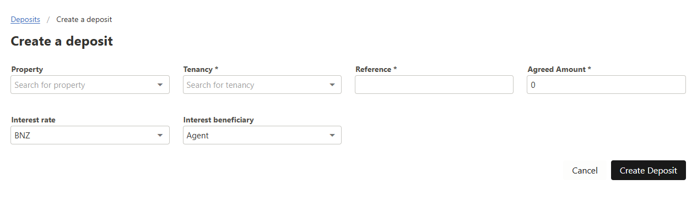Image resolution: width=697 pixels, height=207 pixels.
Task: Click the Agreed Amount field label
Action: tap(559, 70)
